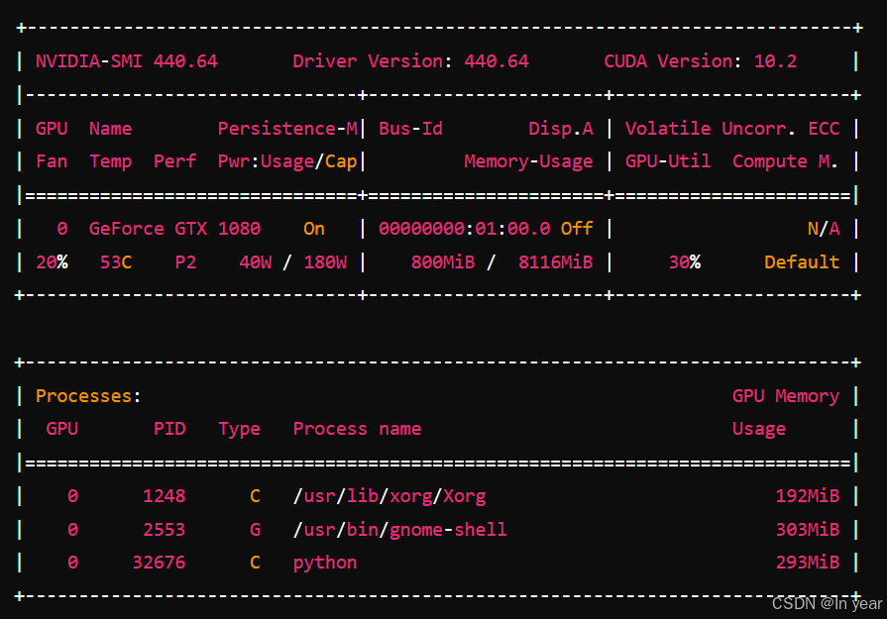Click the 'Volatile Uncorr. ECC' header
Screen dimensions: 887x619
[x=732, y=129]
